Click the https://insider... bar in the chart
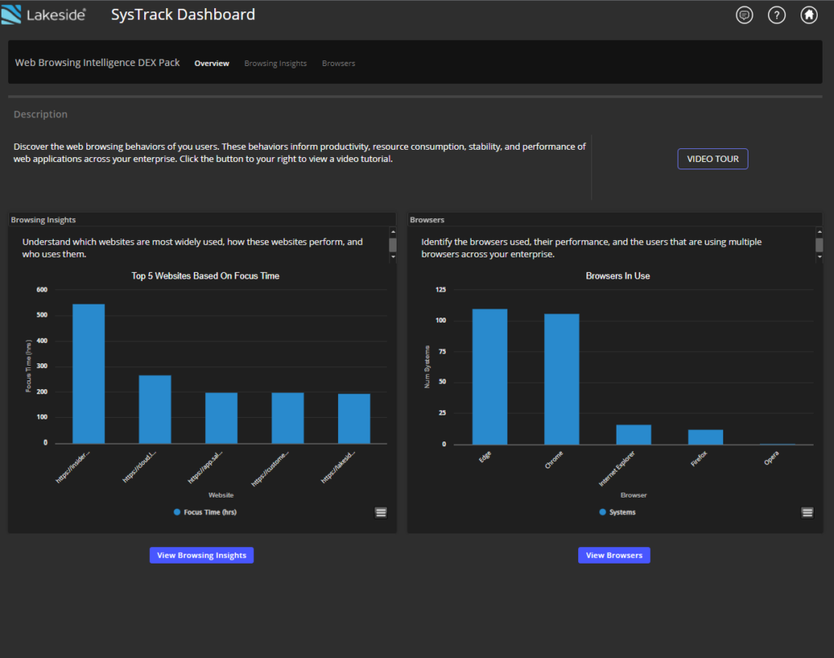Image resolution: width=834 pixels, height=658 pixels. (88, 374)
